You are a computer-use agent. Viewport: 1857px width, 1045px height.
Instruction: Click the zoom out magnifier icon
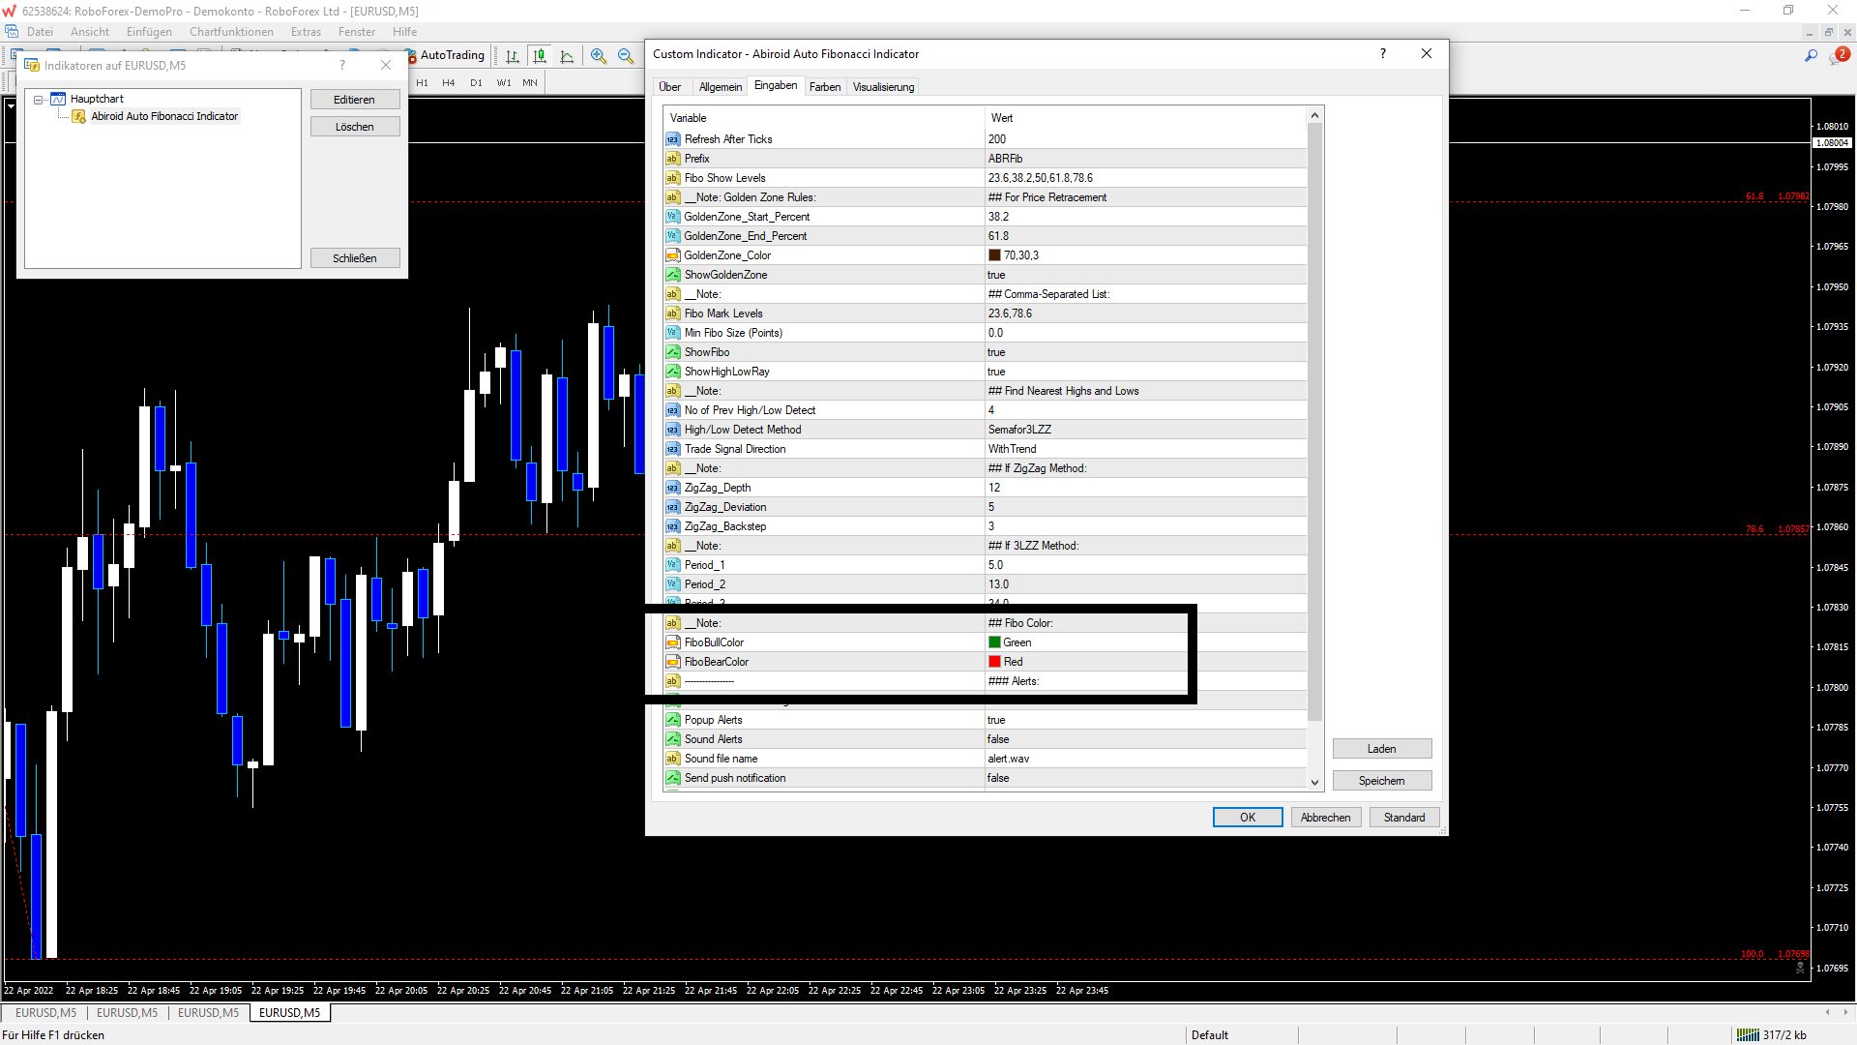point(626,56)
